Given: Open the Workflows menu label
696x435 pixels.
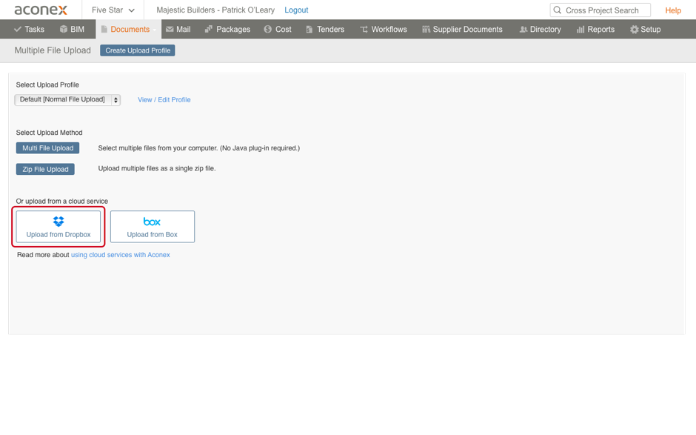Looking at the screenshot, I should click(389, 30).
